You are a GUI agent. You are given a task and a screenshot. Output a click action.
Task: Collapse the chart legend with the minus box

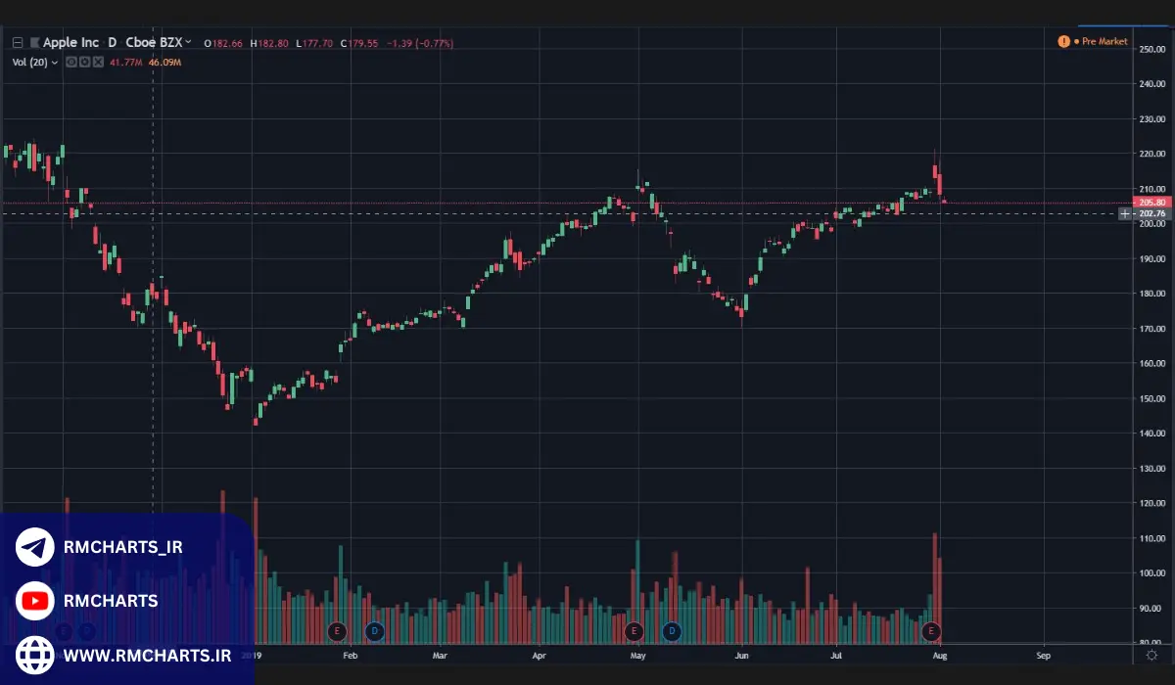[x=17, y=43]
